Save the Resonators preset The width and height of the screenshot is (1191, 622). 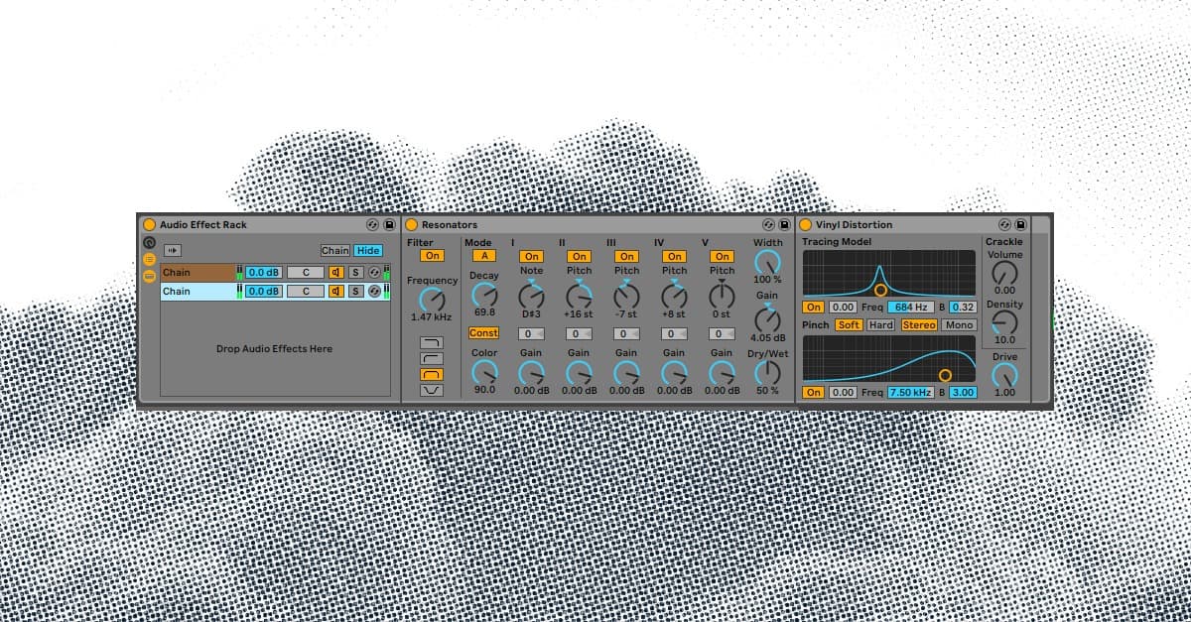tap(784, 225)
